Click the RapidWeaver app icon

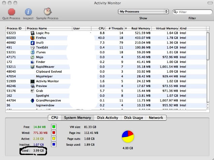pos(33,67)
